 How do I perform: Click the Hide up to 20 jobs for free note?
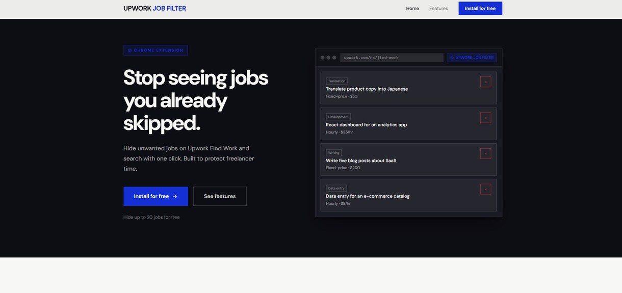click(x=151, y=217)
